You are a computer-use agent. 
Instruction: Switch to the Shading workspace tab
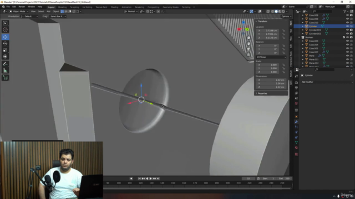pos(114,7)
